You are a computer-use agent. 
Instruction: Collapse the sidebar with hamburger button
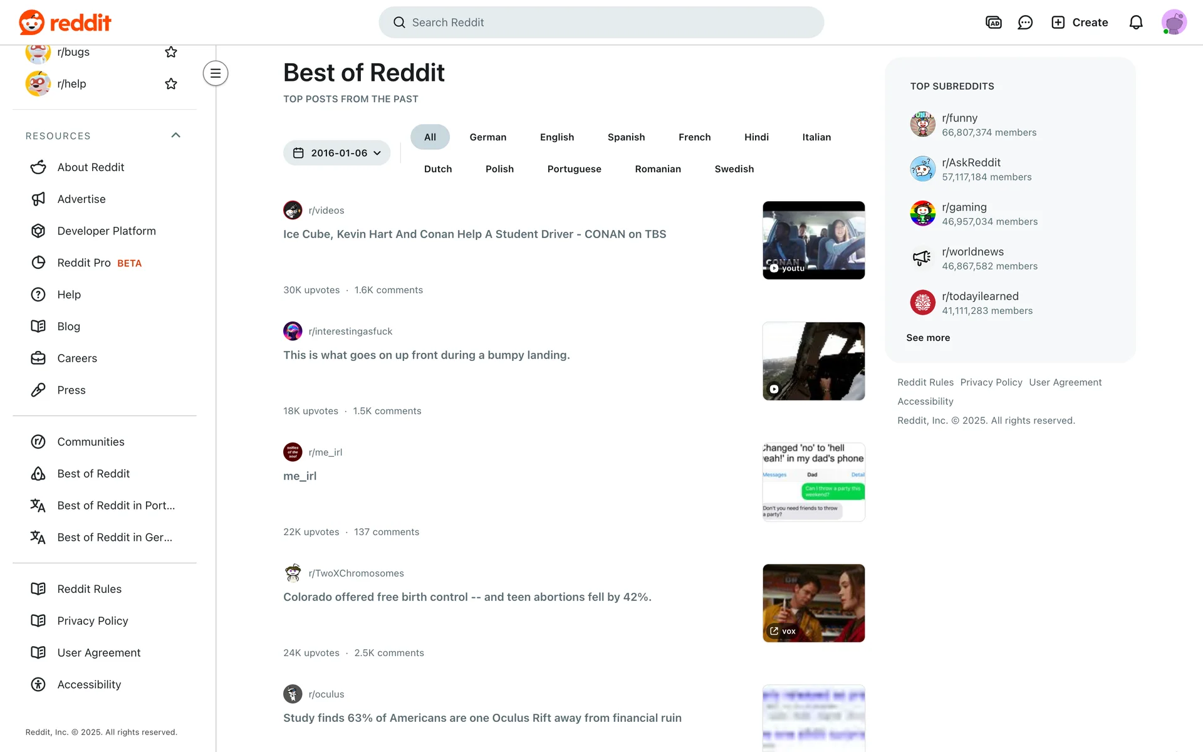coord(216,73)
